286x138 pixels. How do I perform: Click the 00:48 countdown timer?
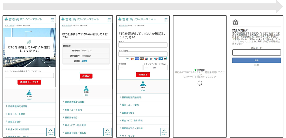click(x=257, y=65)
